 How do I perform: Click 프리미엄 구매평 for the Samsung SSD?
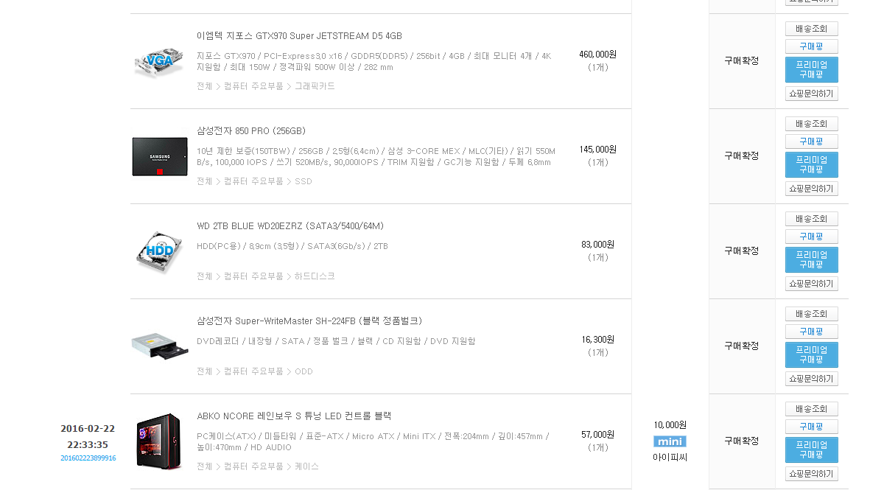pyautogui.click(x=811, y=165)
